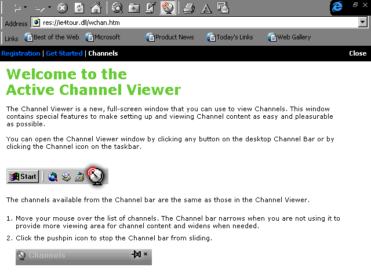
Task: Click the Refresh page toolbar icon
Action: [79, 8]
